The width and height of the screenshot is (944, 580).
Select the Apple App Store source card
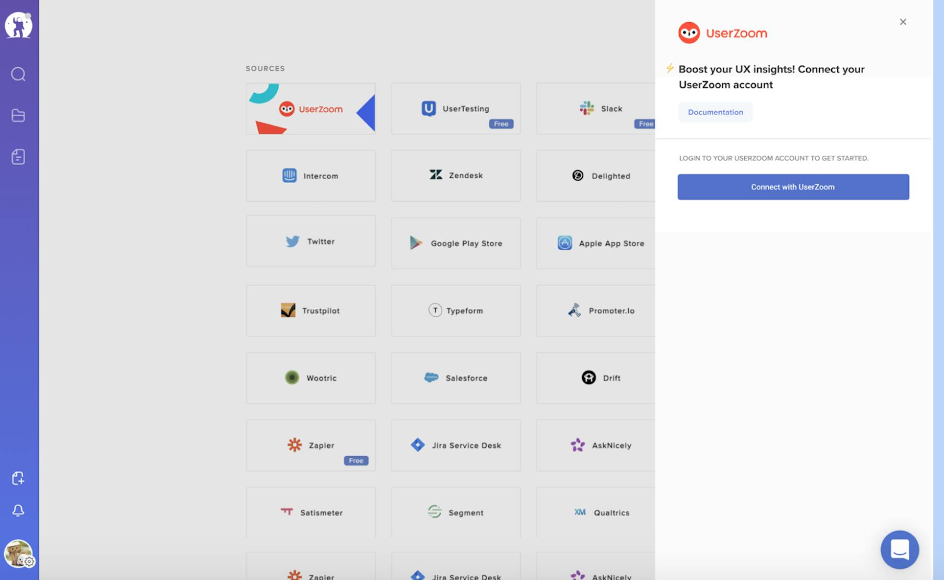pos(596,243)
